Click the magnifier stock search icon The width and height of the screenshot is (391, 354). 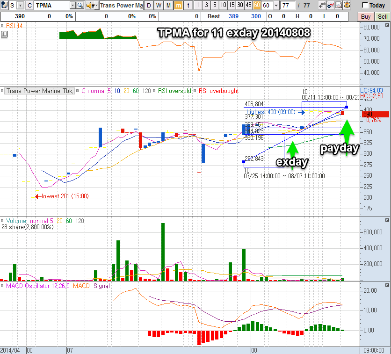click(x=80, y=5)
